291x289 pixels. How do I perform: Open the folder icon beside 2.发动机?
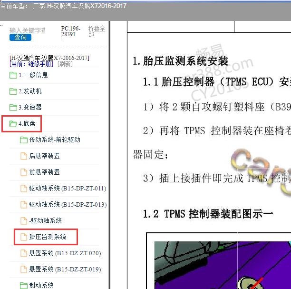[13, 91]
